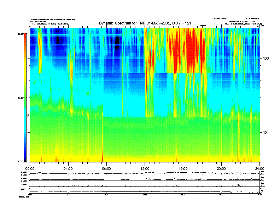280x217 pixels.
Task: Click the yellow section of the color bar
Action: 25,71
